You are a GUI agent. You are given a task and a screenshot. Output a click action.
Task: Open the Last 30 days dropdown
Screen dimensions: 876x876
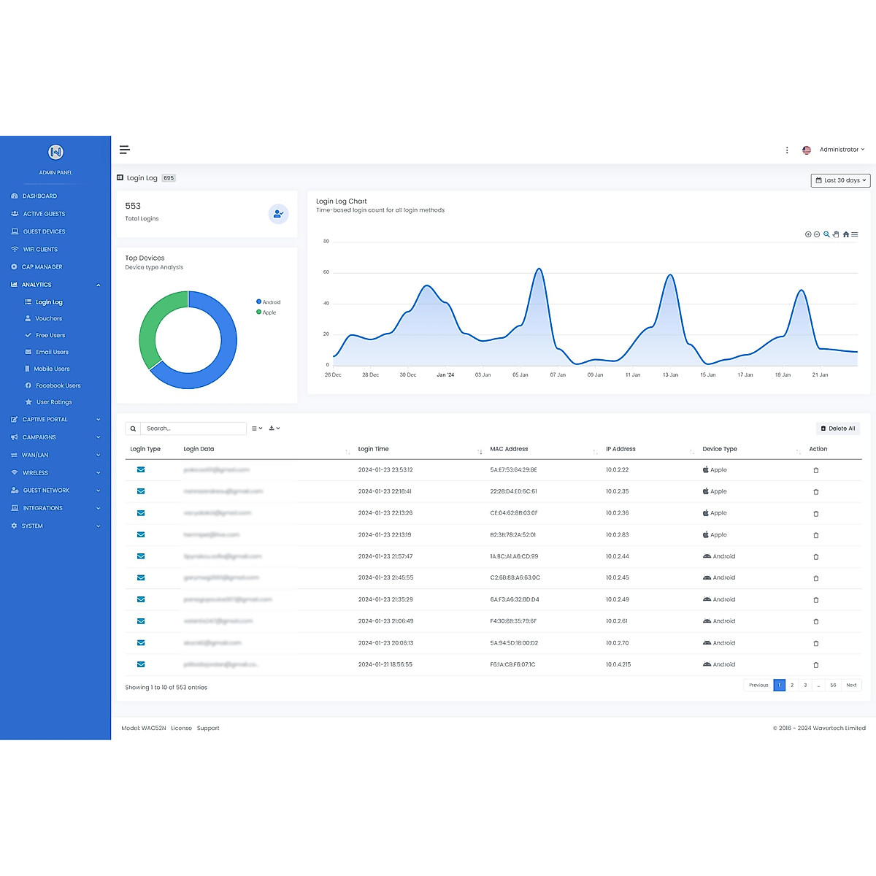[x=840, y=180]
